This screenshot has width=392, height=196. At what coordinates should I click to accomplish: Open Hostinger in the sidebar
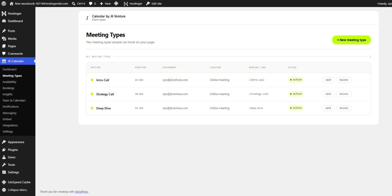(18, 13)
